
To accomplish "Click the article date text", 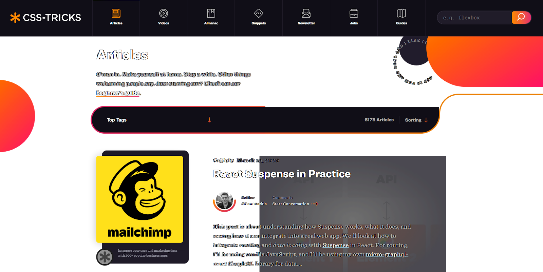I will coord(258,160).
